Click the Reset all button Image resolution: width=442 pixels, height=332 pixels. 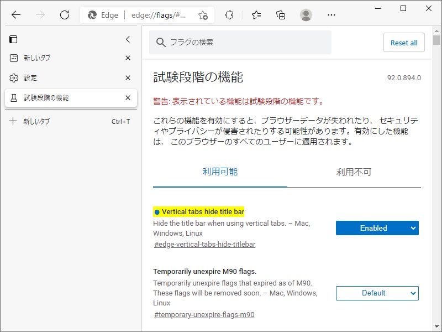(x=404, y=43)
